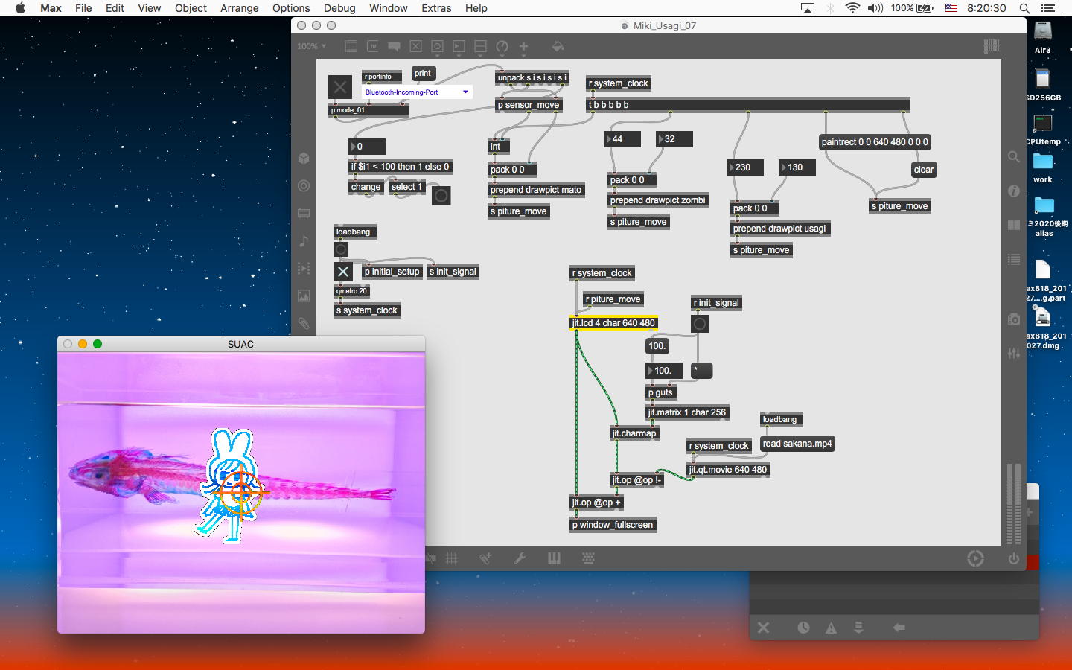Viewport: 1072px width, 670px height.
Task: Open the search magnifier in right sidebar
Action: 1014,157
